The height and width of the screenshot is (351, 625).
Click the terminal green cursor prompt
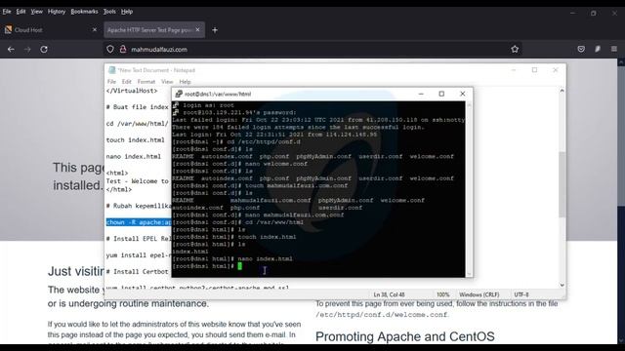point(239,266)
